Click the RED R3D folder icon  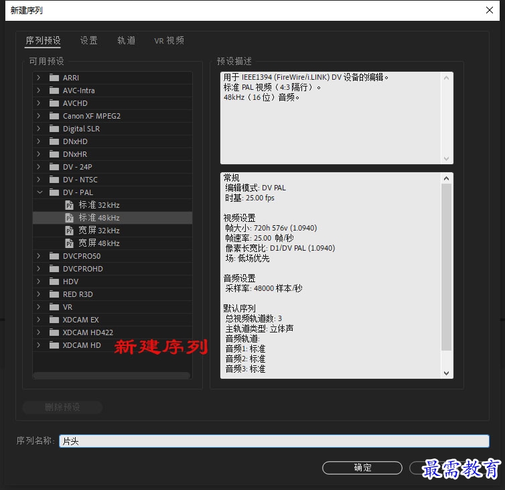click(x=54, y=294)
